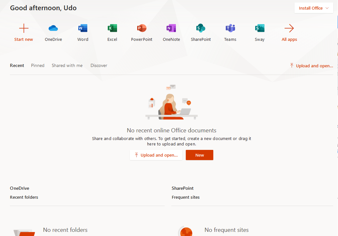Open the OneNote app icon

pos(171,29)
